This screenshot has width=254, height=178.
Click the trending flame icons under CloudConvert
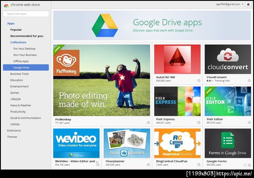(x=210, y=81)
